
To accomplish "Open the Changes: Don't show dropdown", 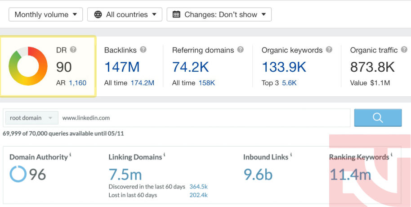I will 219,14.
